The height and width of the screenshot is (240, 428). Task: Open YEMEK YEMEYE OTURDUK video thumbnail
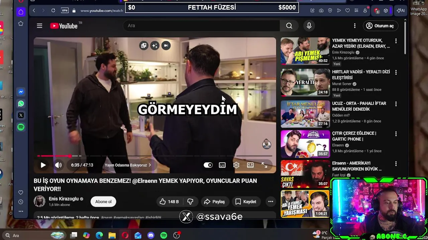coord(305,51)
